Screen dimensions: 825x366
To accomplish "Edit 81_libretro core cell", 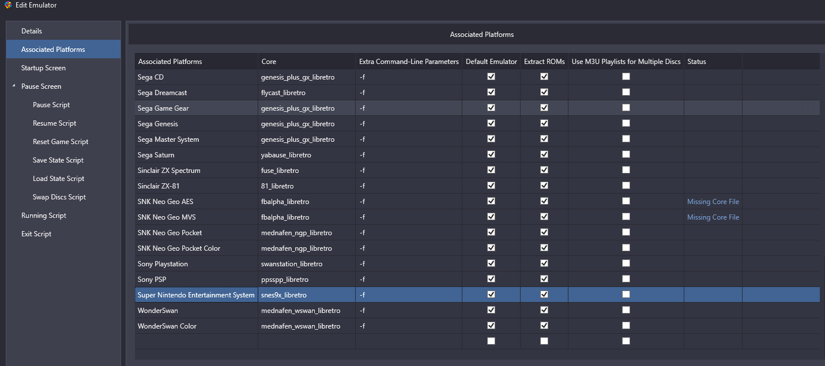I will [307, 186].
